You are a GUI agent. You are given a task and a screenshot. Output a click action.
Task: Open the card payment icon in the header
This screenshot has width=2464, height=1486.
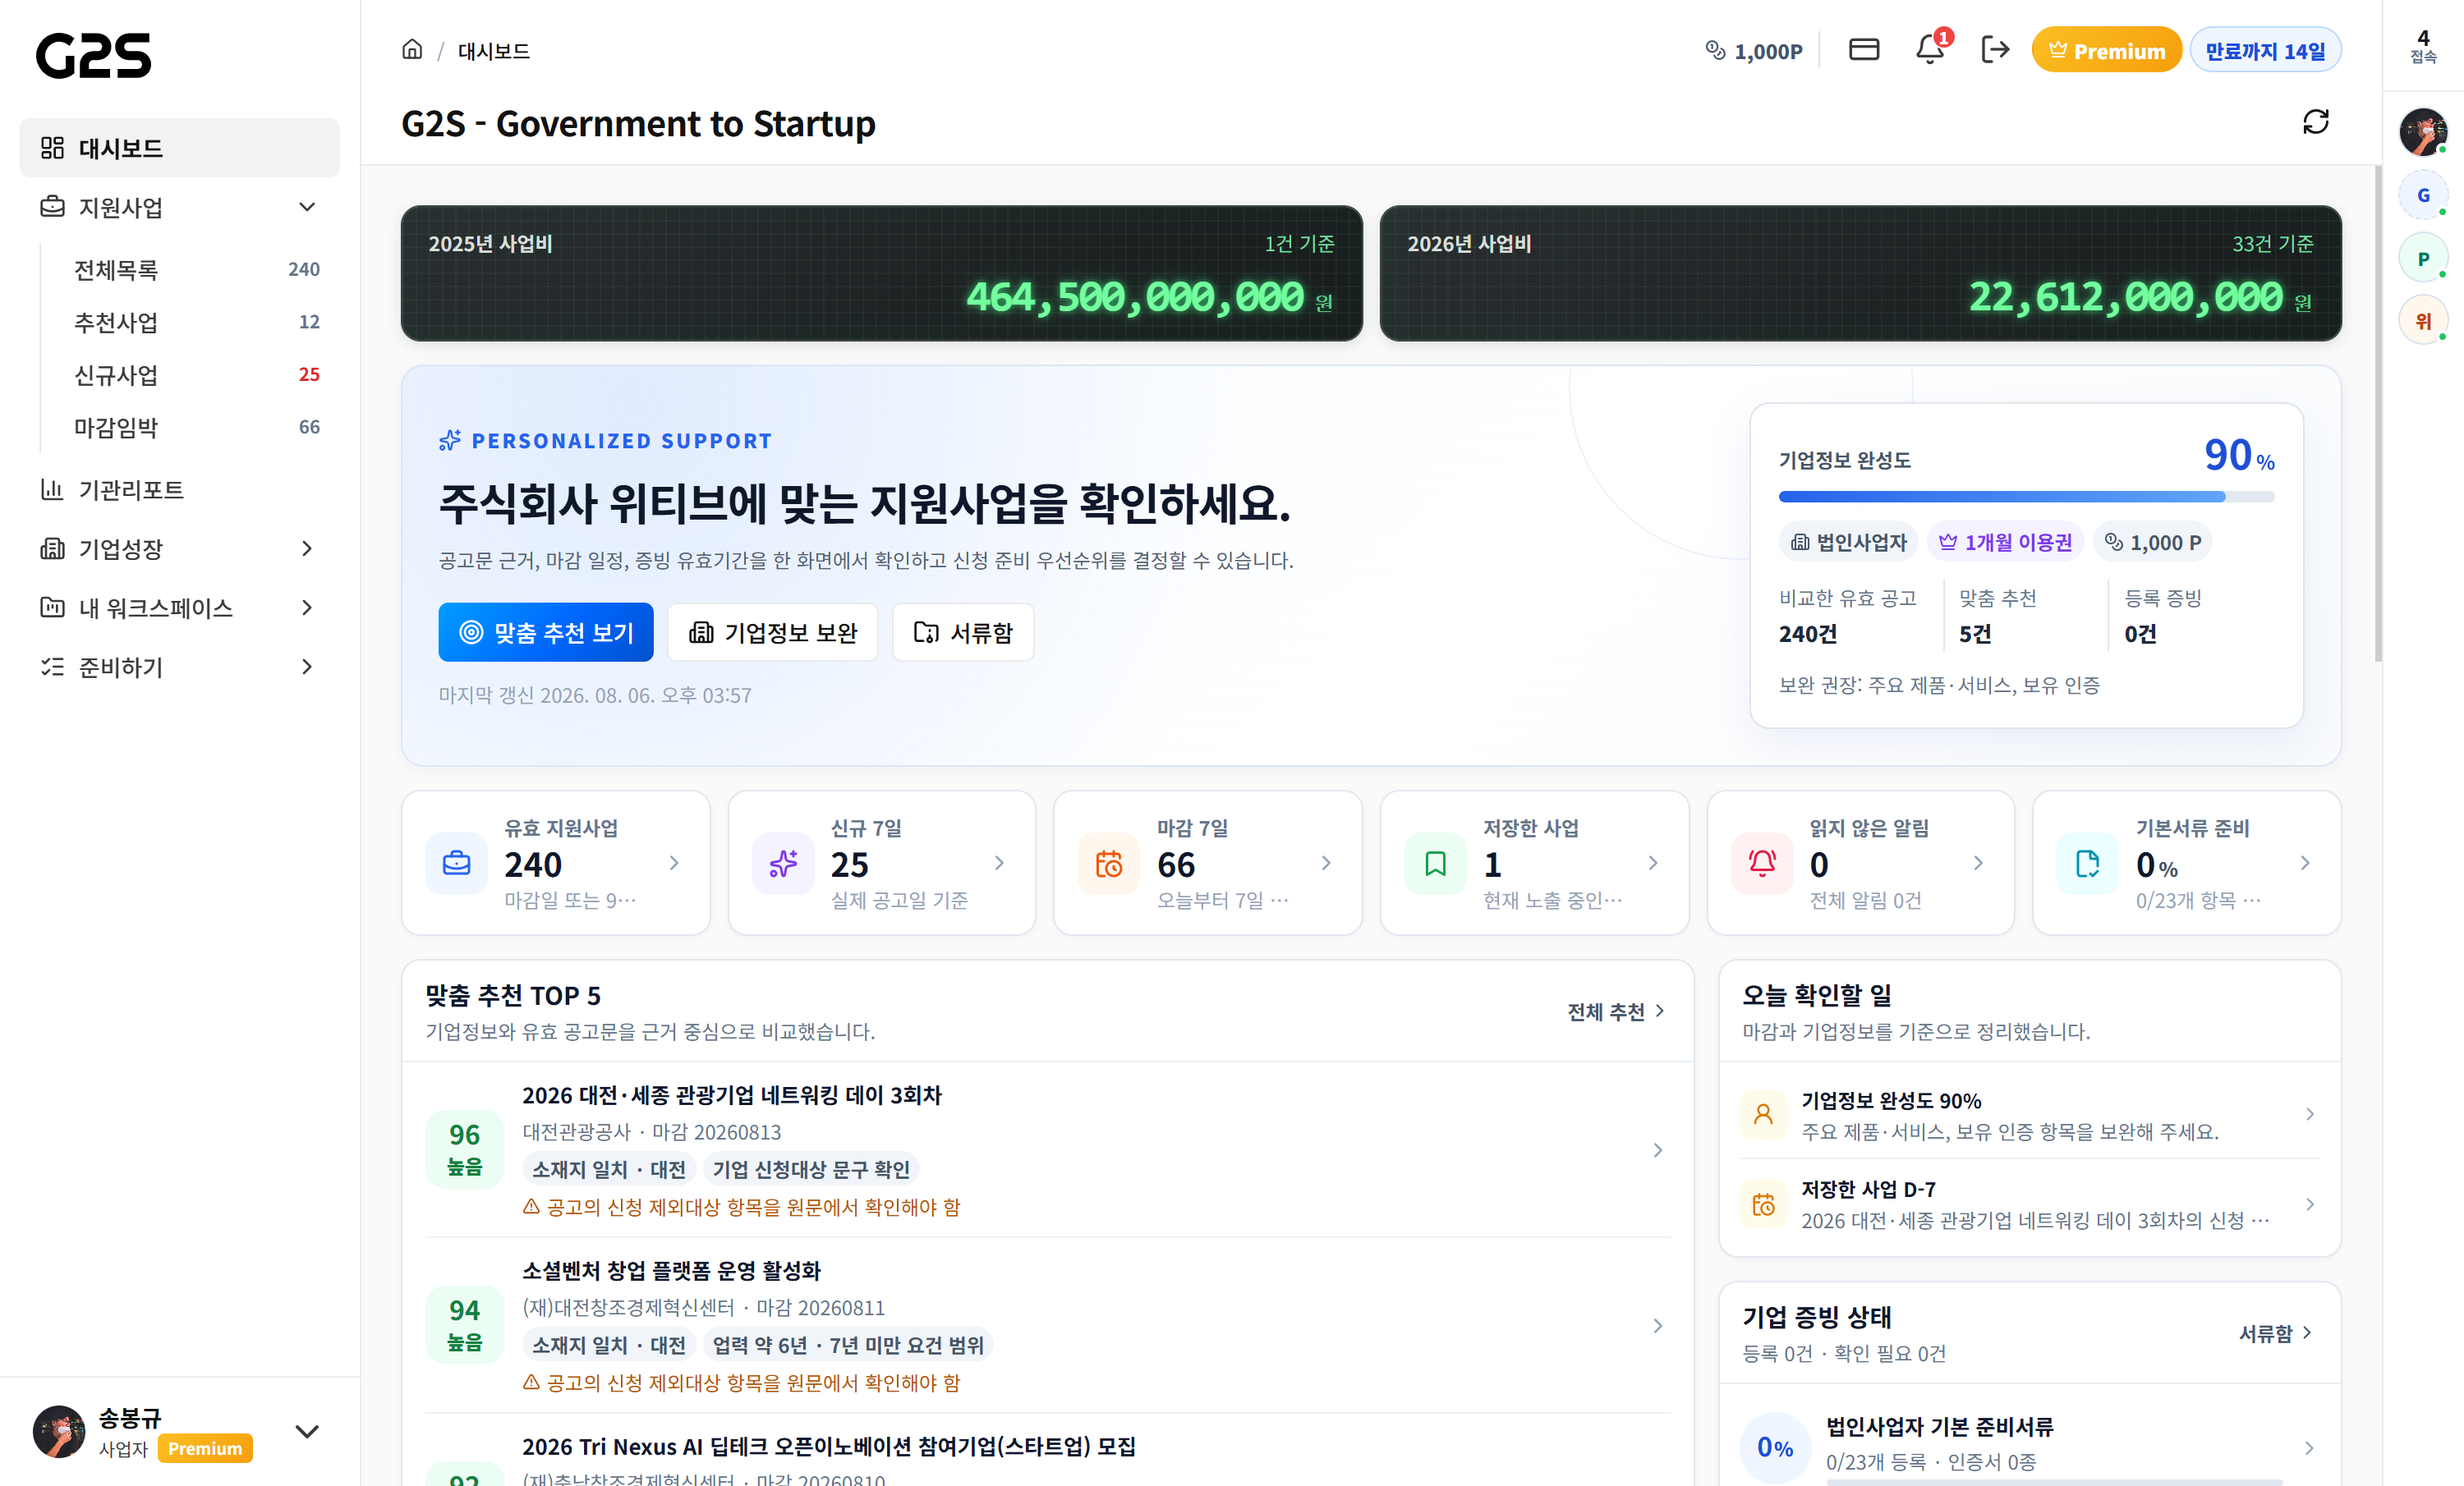1864,50
